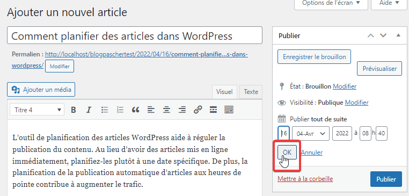Center align the text

(x=166, y=110)
